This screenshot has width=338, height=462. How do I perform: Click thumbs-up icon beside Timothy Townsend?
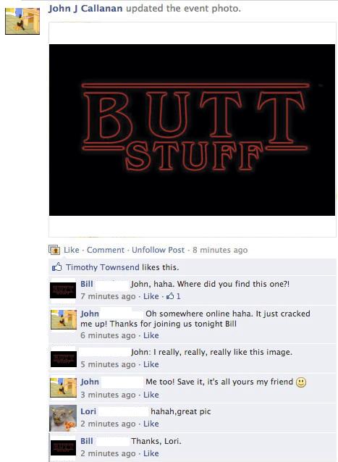(57, 267)
